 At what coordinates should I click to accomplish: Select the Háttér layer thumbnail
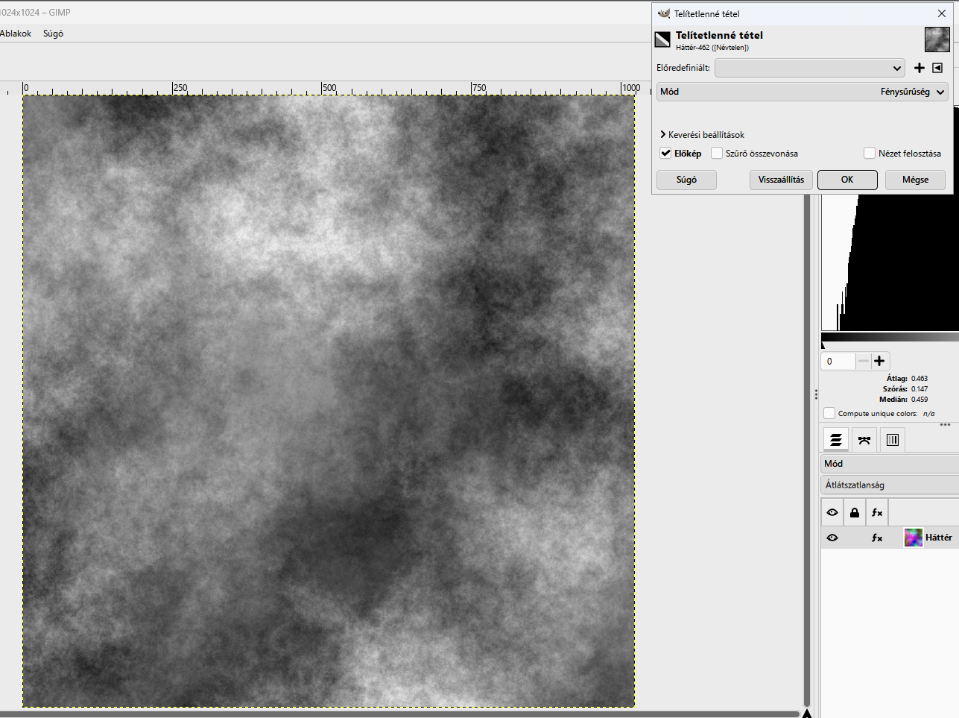tap(913, 538)
